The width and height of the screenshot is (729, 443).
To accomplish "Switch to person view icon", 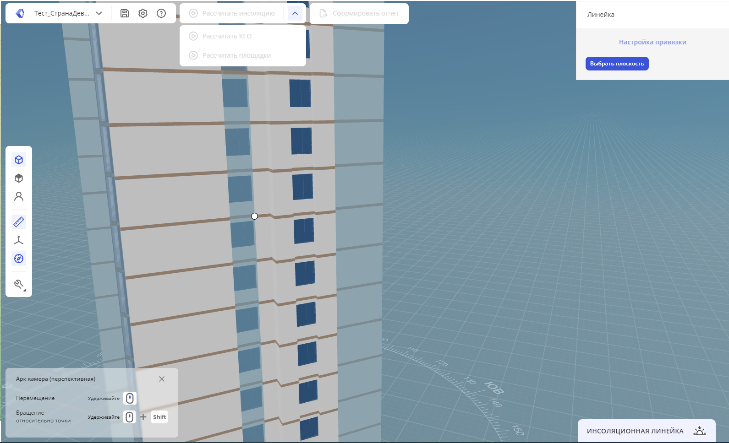I will [19, 196].
